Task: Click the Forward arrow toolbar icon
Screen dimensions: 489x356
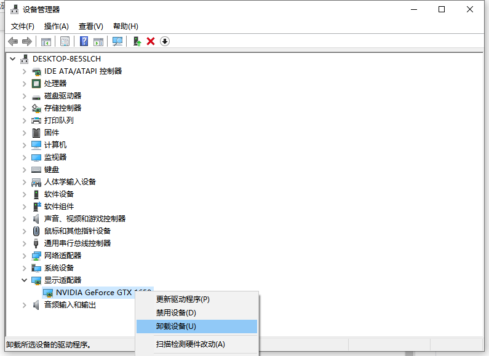Action: coord(27,41)
